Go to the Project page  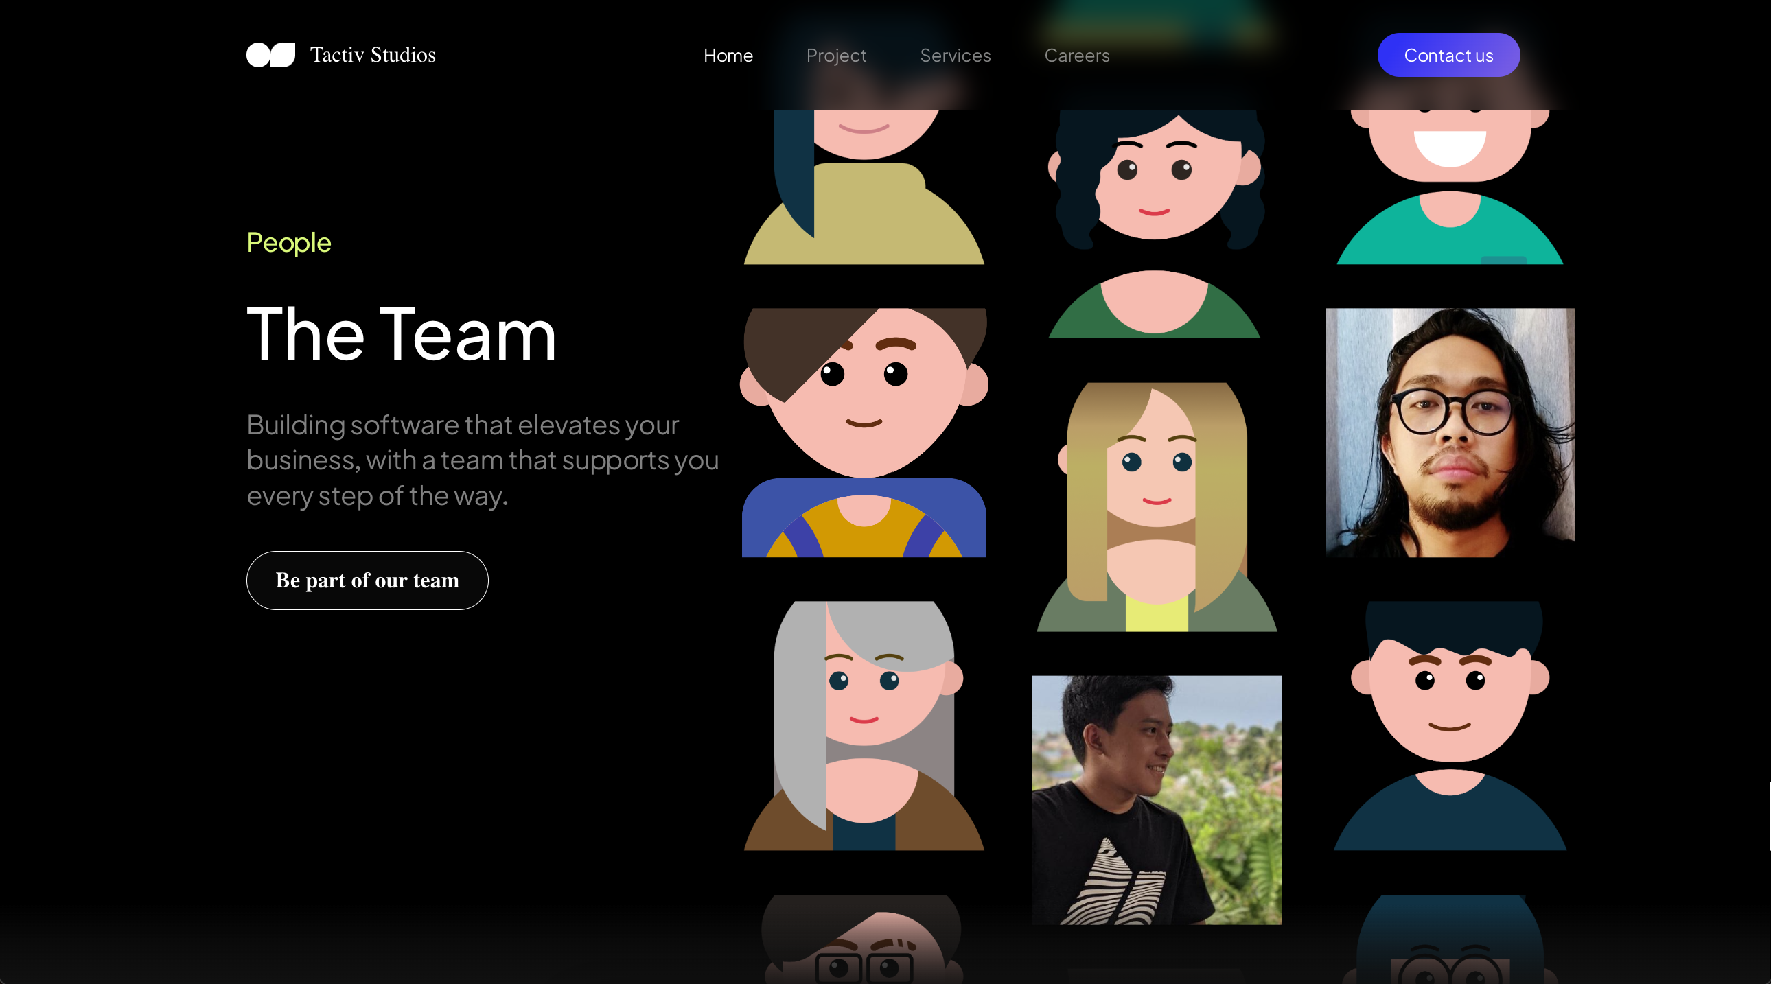pos(836,55)
